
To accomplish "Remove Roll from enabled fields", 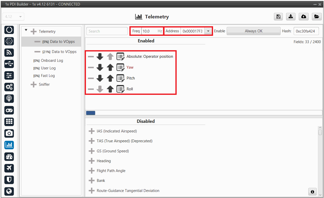I will [91, 89].
